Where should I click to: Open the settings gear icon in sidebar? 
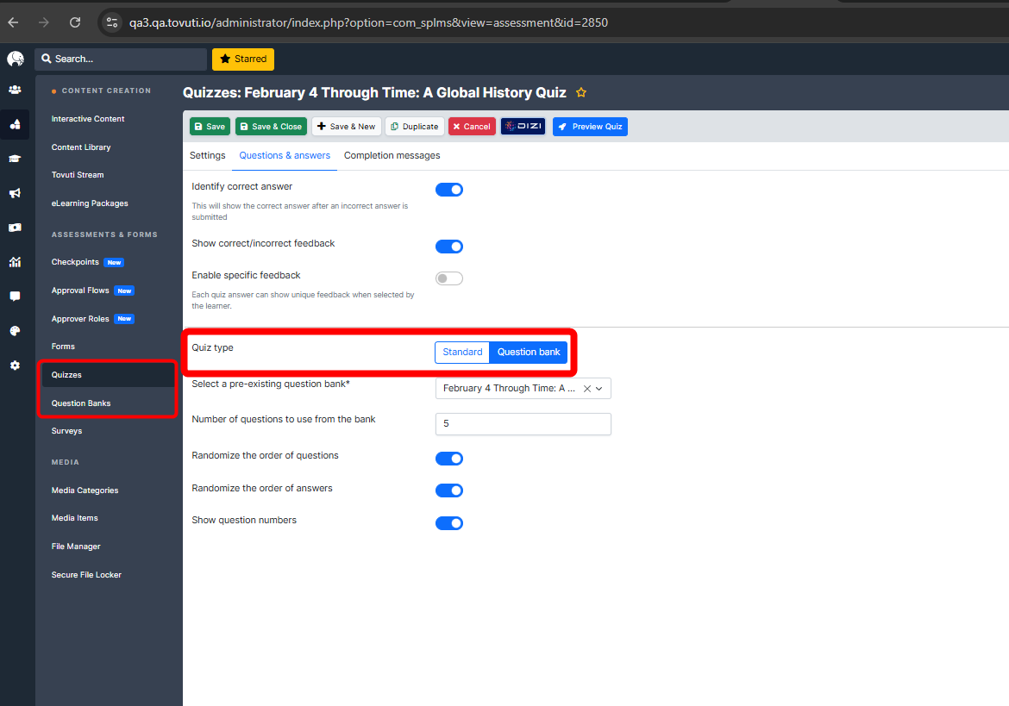[x=15, y=365]
